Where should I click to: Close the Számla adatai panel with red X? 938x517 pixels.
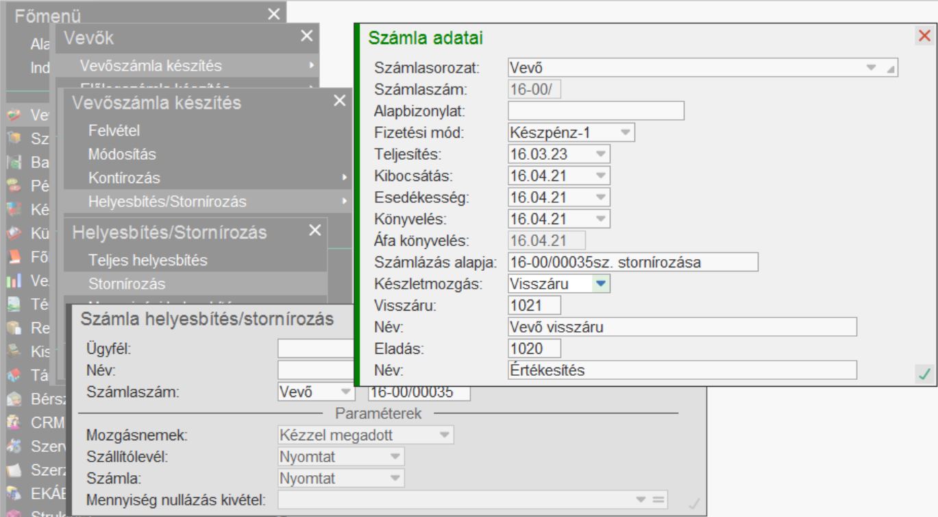pos(924,37)
